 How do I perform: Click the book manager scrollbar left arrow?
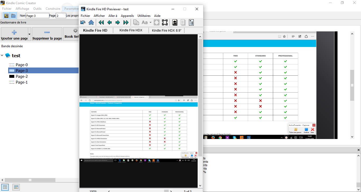2,180
